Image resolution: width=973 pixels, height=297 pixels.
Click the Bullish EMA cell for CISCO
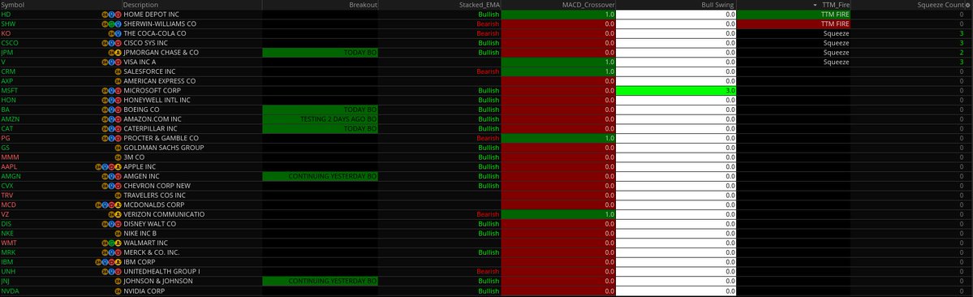440,43
